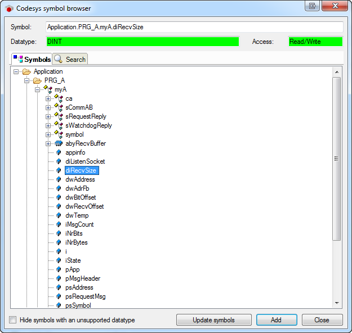The height and width of the screenshot is (333, 352).
Task: Select the iNrBytes label text
Action: 77,242
